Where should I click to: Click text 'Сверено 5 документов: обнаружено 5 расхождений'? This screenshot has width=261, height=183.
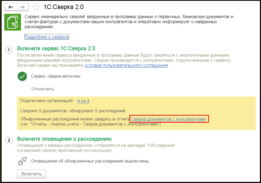coord(73,111)
